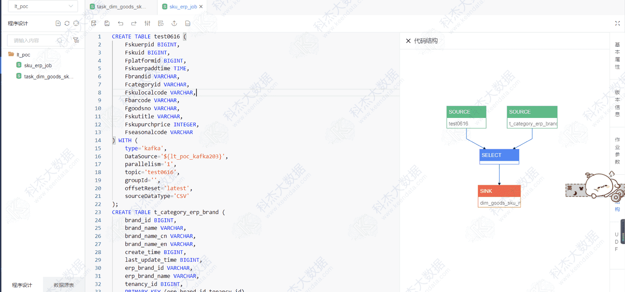Click the new file icon beside 程序设计
Screen dimensions: 625x292
tap(58, 23)
